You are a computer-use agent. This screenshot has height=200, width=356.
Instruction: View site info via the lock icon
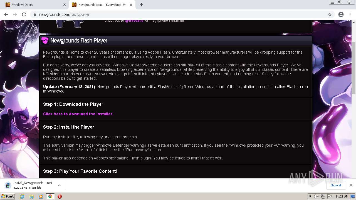click(35, 14)
